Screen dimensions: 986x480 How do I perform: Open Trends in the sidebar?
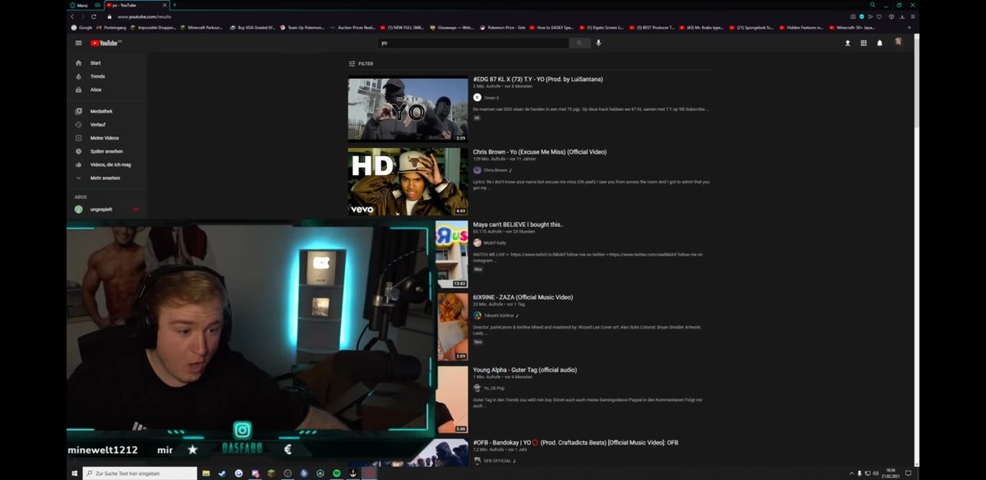pos(107,76)
